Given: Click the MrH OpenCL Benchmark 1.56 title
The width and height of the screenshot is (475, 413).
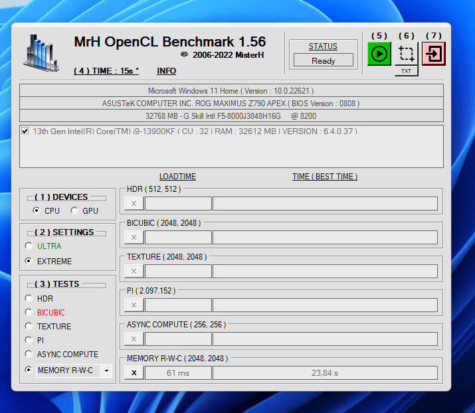Looking at the screenshot, I should (x=170, y=42).
